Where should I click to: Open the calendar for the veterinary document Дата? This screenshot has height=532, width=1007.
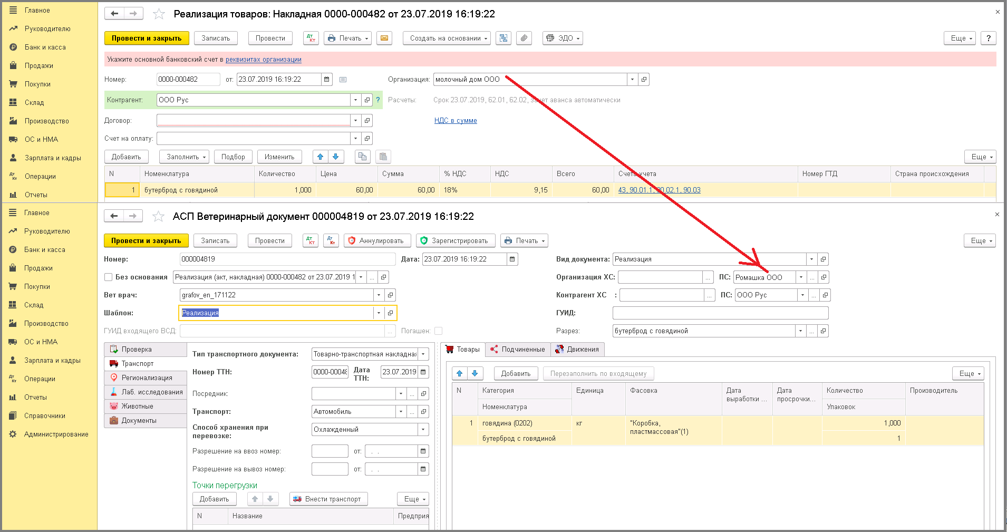point(512,259)
